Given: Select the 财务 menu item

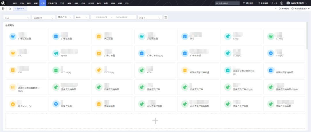Looking at the screenshot, I should 106,3.
